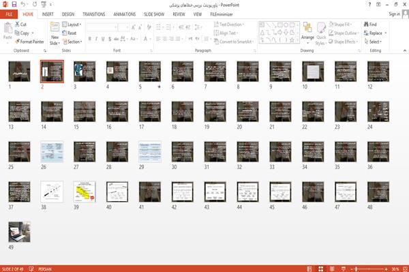Toggle Italic formatting
The image size is (409, 272).
96,39
